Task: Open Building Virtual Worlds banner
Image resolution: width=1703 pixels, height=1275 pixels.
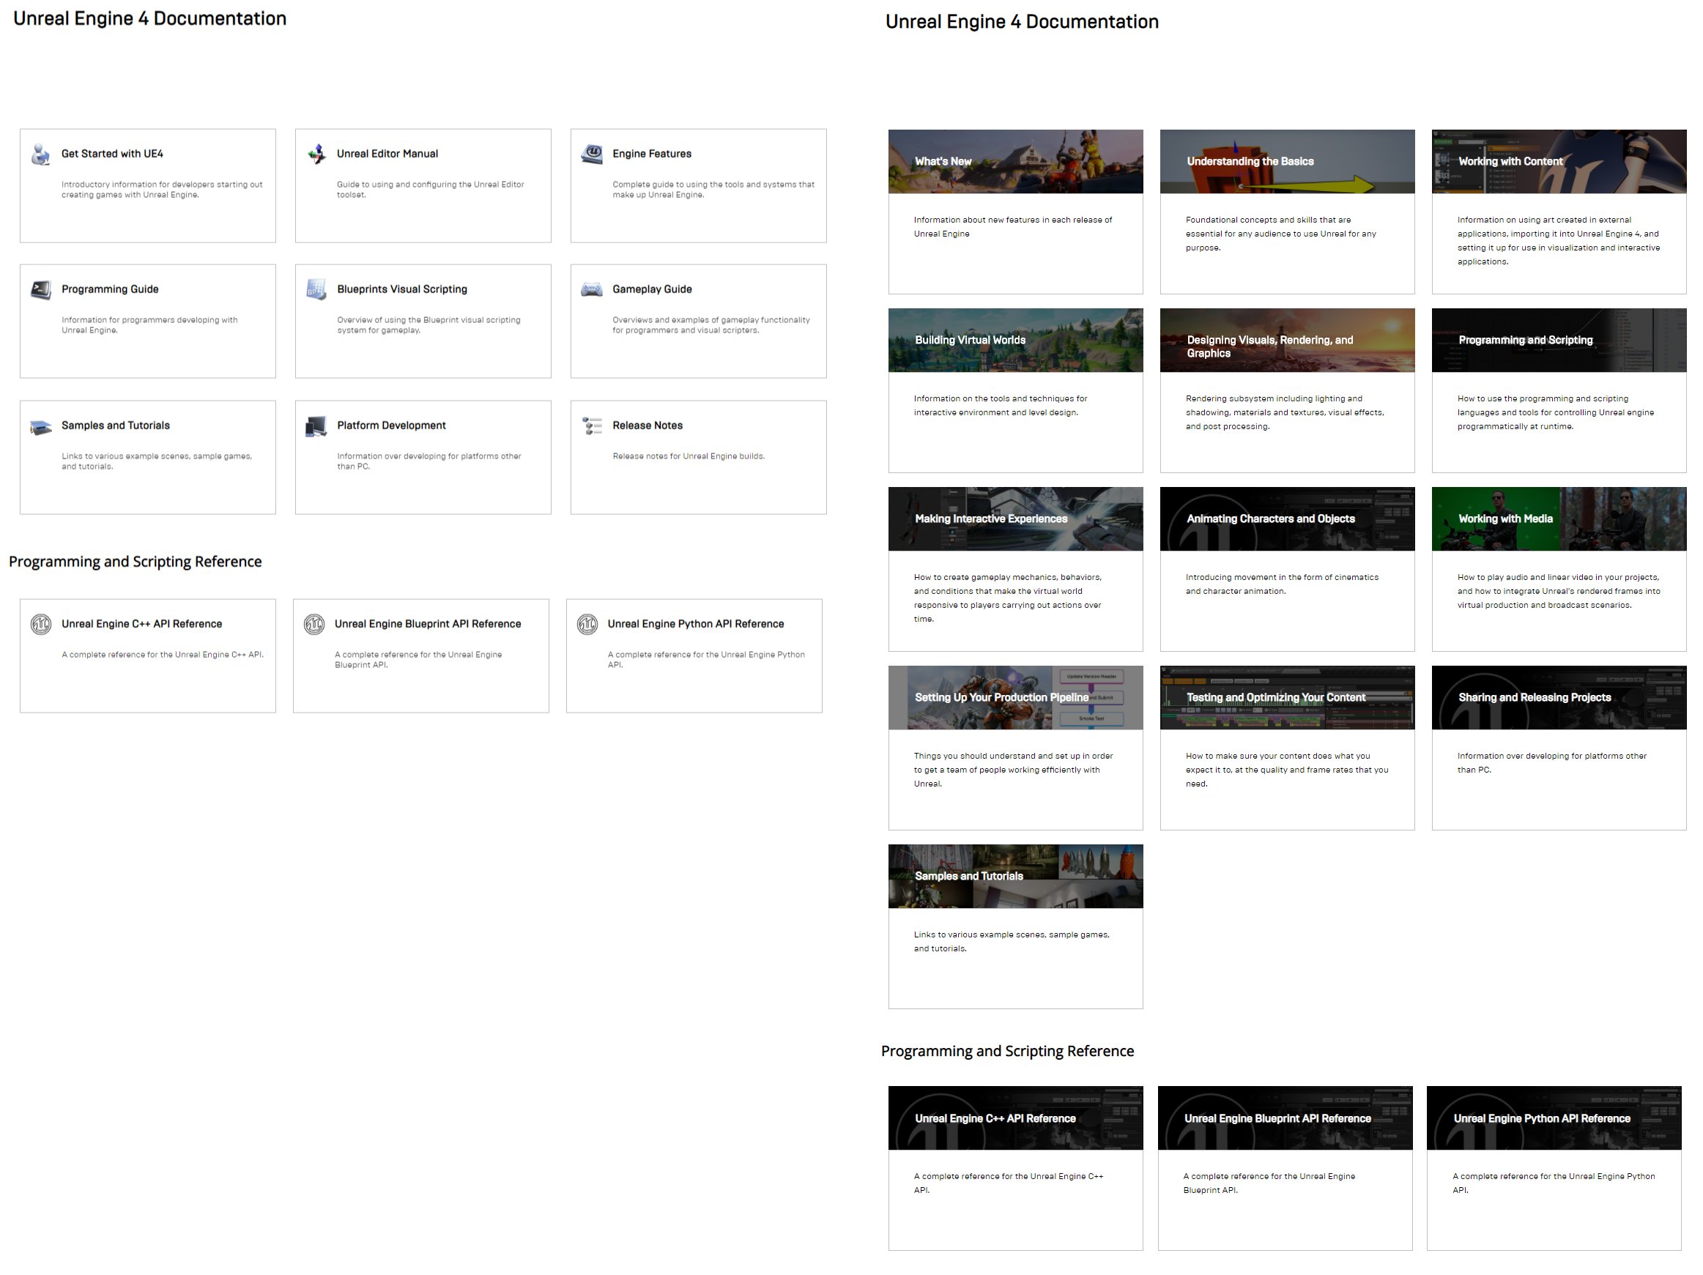Action: 1015,341
